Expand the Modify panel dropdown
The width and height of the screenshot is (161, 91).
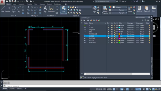[x=34, y=16]
